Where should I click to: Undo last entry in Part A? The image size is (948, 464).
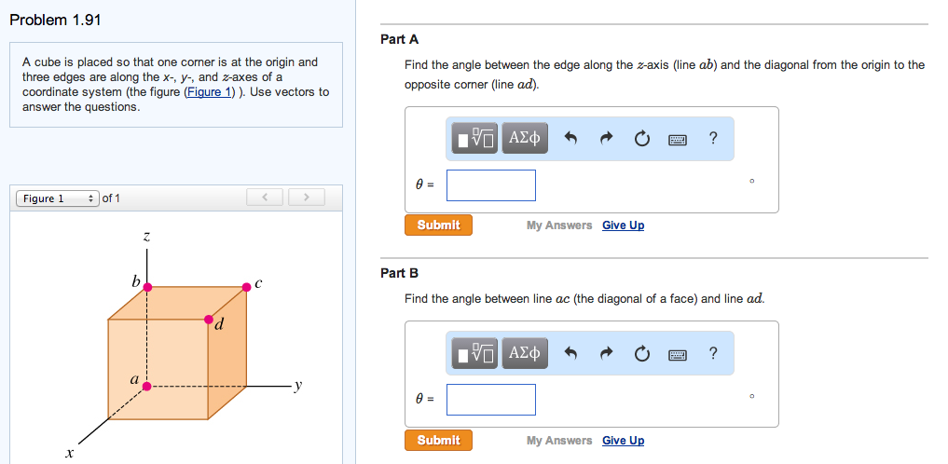click(x=571, y=139)
